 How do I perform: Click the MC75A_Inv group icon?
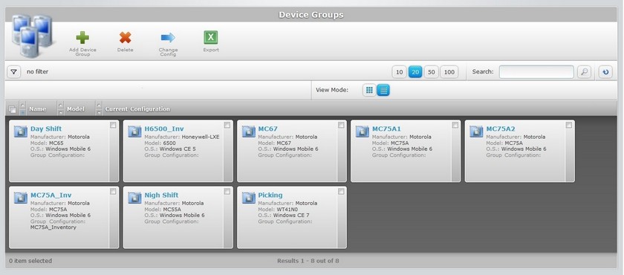pyautogui.click(x=20, y=198)
